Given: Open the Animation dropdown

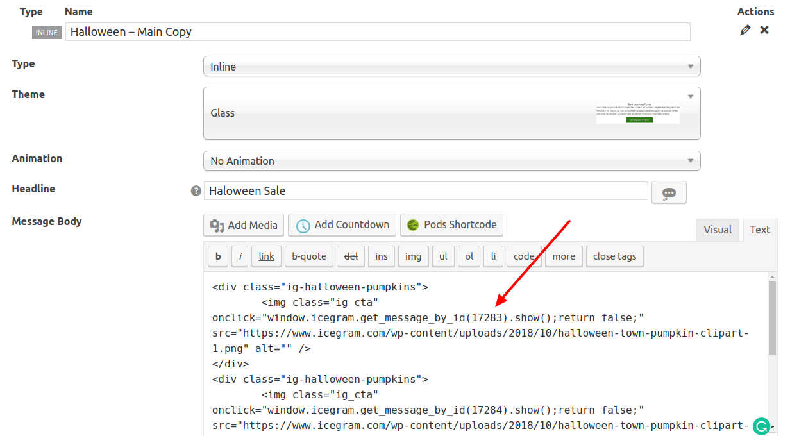Looking at the screenshot, I should tap(451, 161).
